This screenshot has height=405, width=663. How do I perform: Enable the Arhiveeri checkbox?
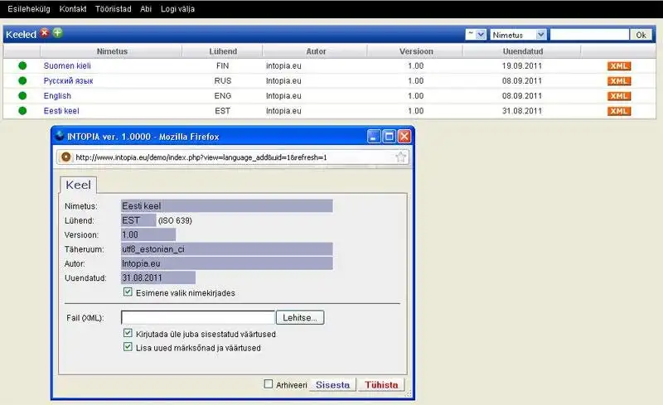click(268, 383)
